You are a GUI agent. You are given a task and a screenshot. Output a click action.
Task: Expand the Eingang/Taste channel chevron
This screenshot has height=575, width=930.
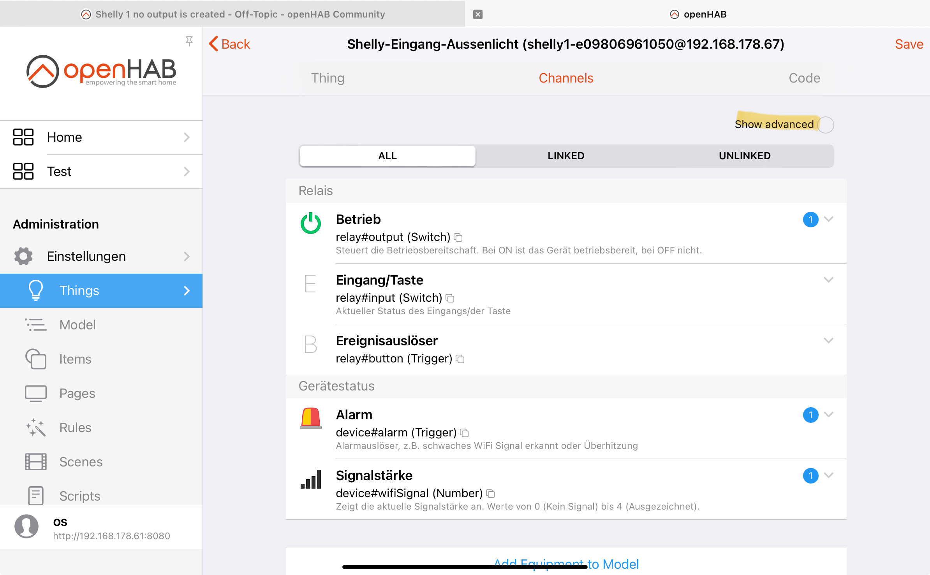[x=829, y=280]
